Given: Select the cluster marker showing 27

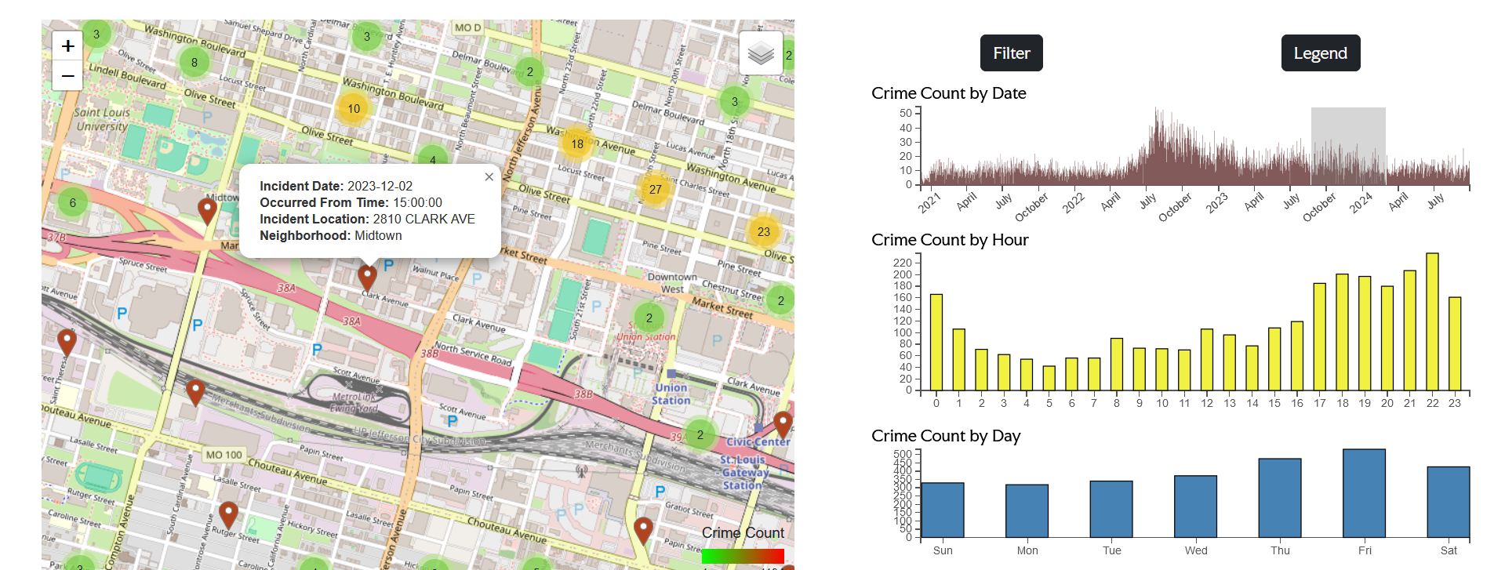Looking at the screenshot, I should pyautogui.click(x=655, y=190).
